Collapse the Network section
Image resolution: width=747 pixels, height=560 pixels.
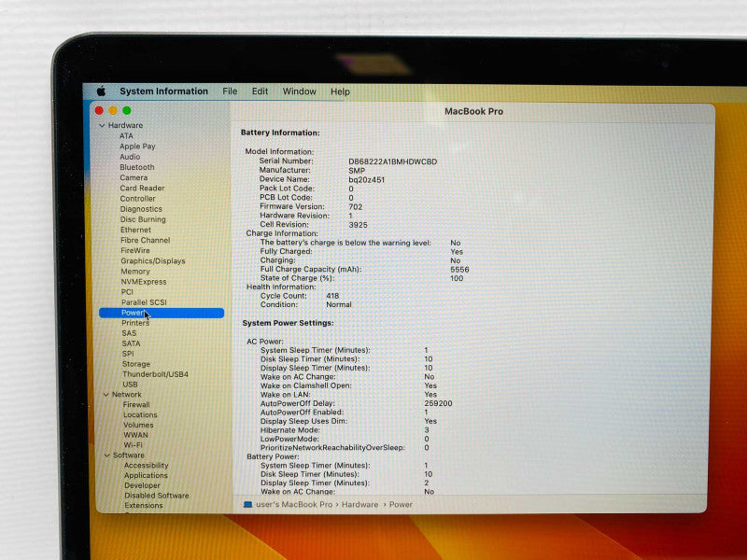click(106, 394)
